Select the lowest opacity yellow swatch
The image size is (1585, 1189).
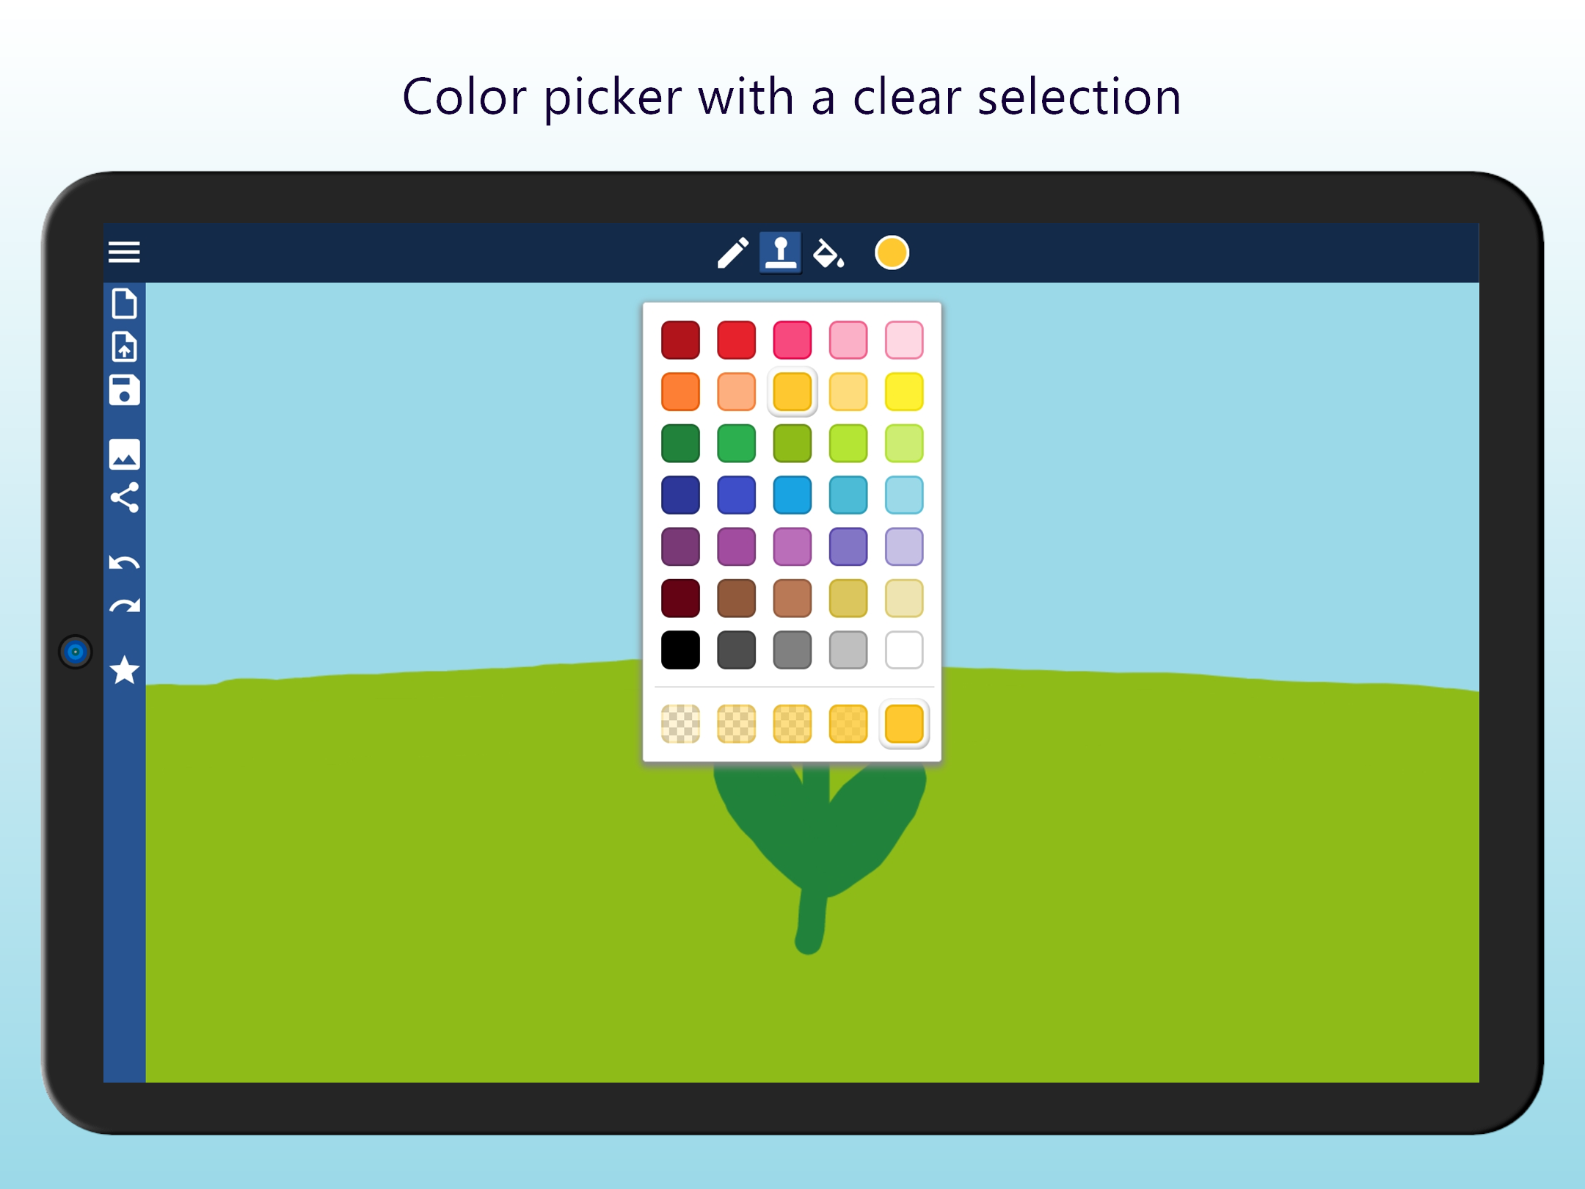680,724
